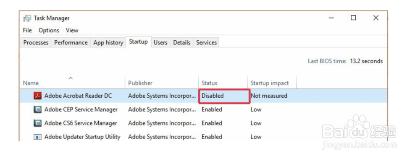Viewport: 420px width, 159px height.
Task: Click the Adobe CEP Service Manager icon
Action: (37, 109)
